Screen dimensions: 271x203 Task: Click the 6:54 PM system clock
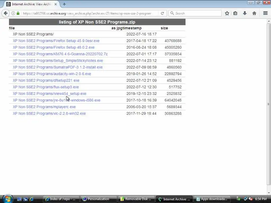(x=261, y=199)
